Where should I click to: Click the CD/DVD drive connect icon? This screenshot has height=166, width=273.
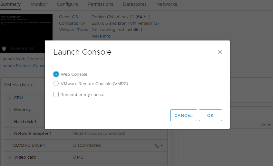[x=157, y=145]
